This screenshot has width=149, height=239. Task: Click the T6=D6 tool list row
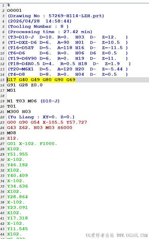click(68, 53)
